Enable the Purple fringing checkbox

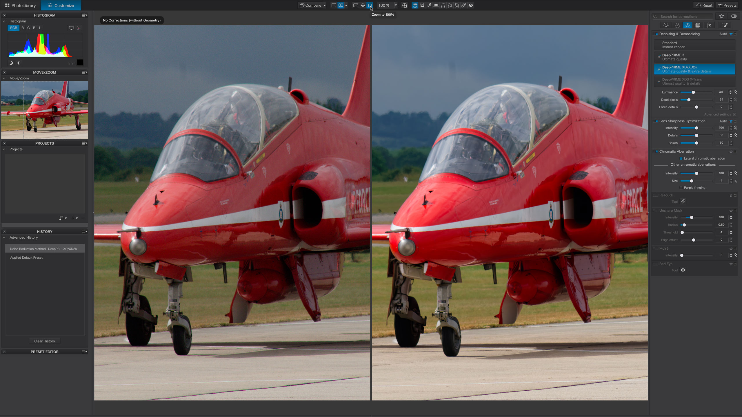click(x=681, y=188)
